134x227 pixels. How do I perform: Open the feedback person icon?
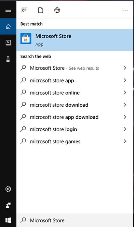(8, 205)
